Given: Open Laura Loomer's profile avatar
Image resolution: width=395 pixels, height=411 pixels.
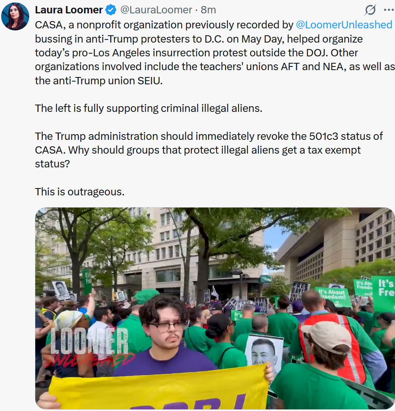Looking at the screenshot, I should pos(15,16).
